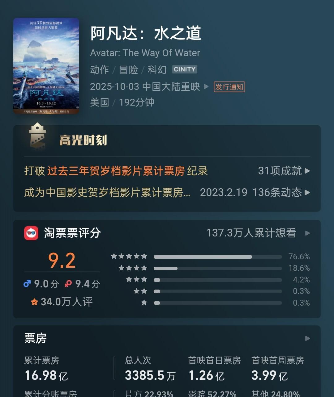Expand the 137.3万人累计想看 arrow
Viewport: 334px width, 397px height.
(307, 233)
